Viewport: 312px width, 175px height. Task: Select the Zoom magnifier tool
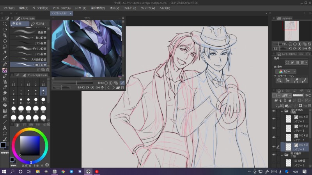pos(5,24)
